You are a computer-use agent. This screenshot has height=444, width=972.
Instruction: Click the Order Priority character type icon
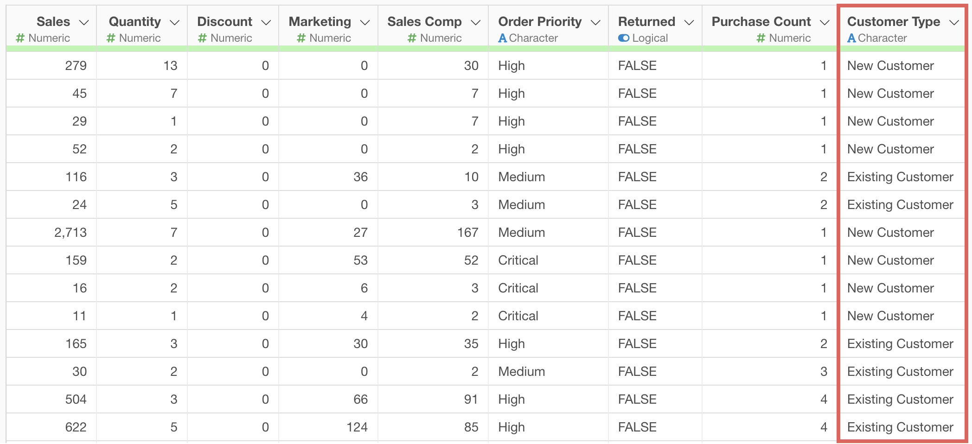(x=502, y=38)
